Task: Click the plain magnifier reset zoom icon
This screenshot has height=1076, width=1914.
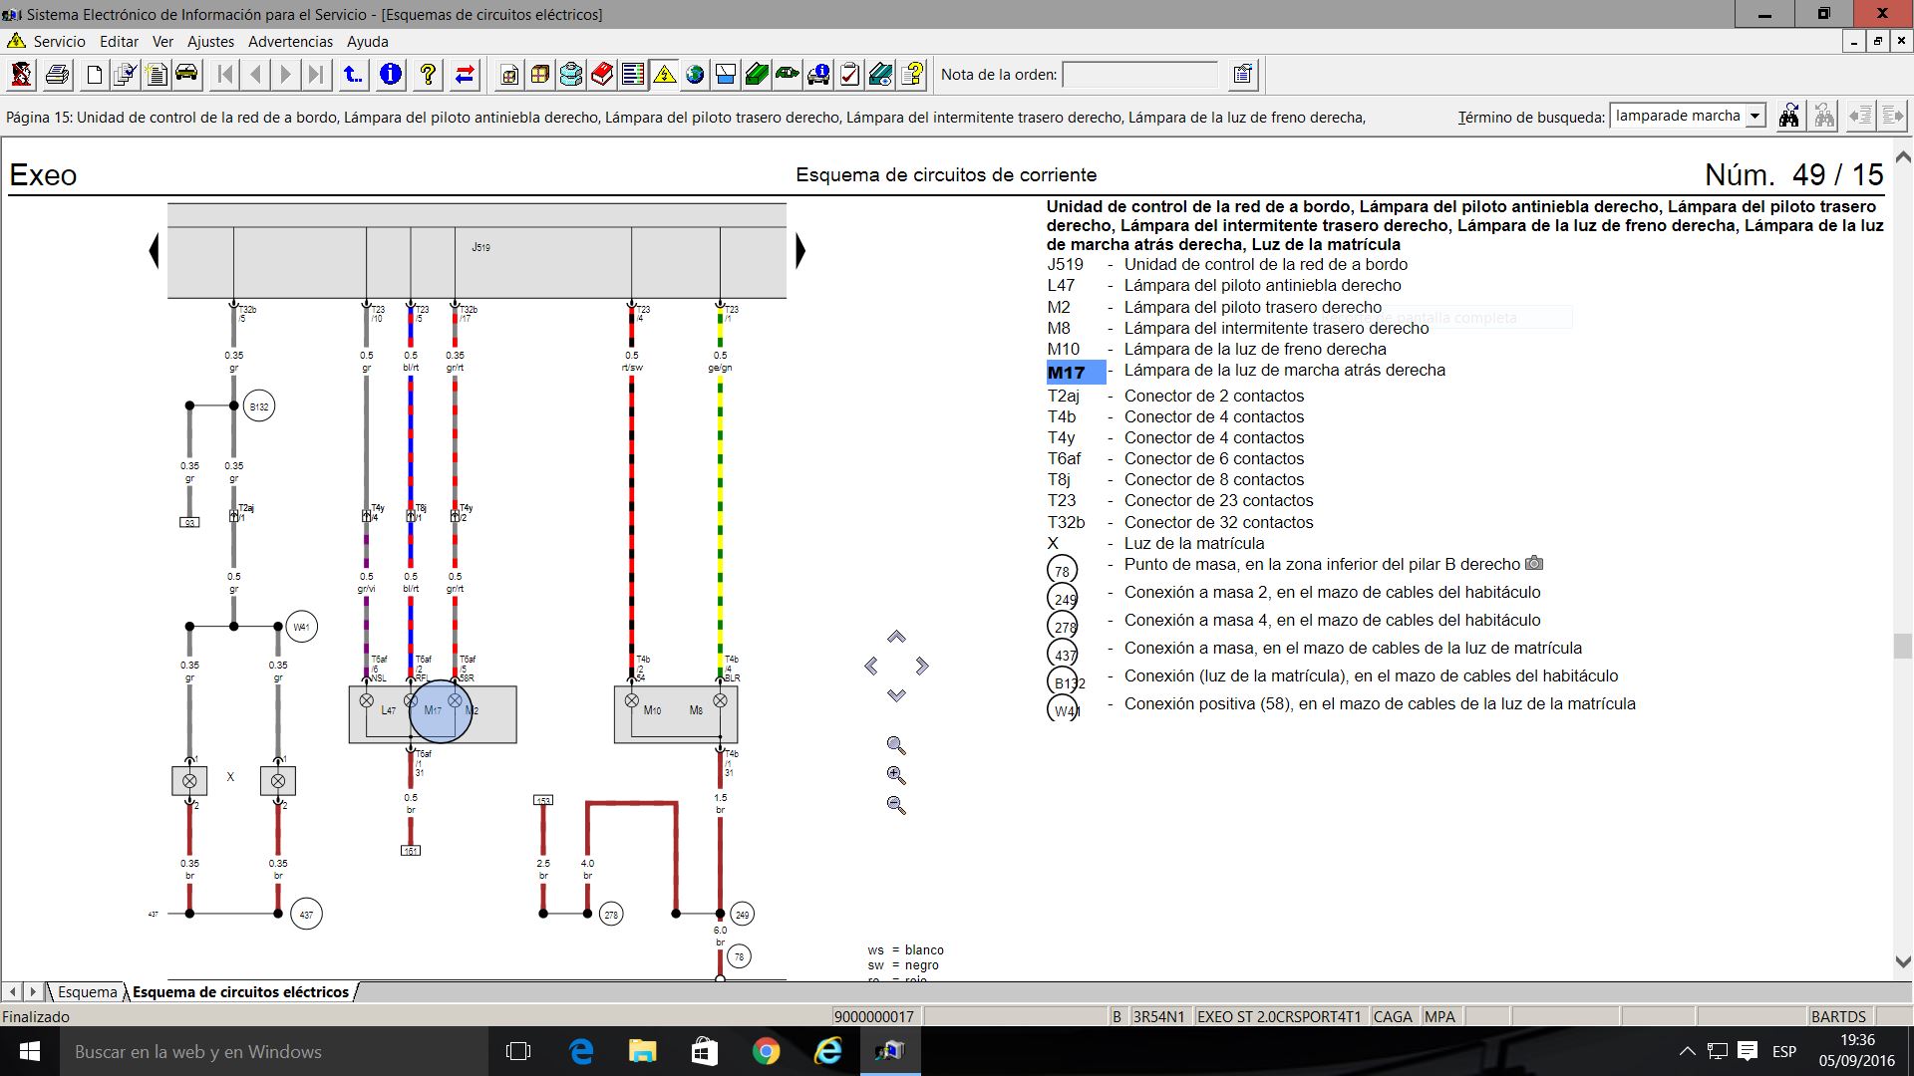Action: pos(896,745)
